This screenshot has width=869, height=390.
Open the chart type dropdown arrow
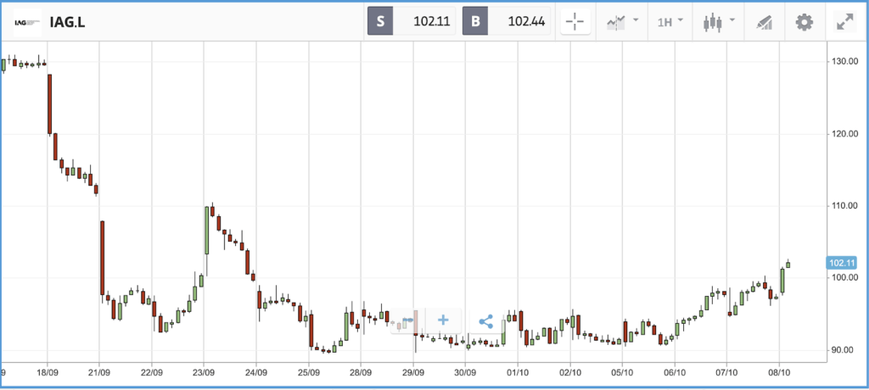[x=732, y=20]
